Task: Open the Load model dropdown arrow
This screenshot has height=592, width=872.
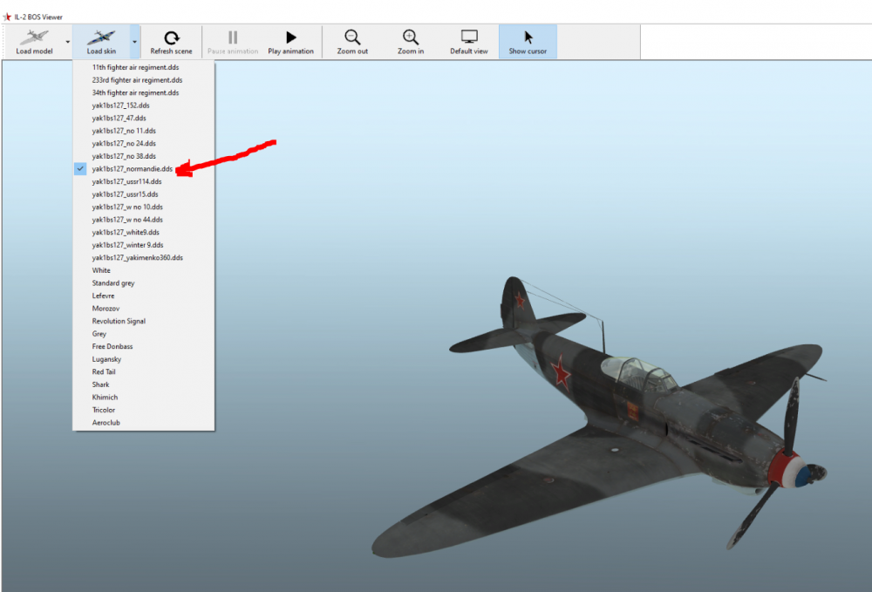Action: click(x=68, y=42)
